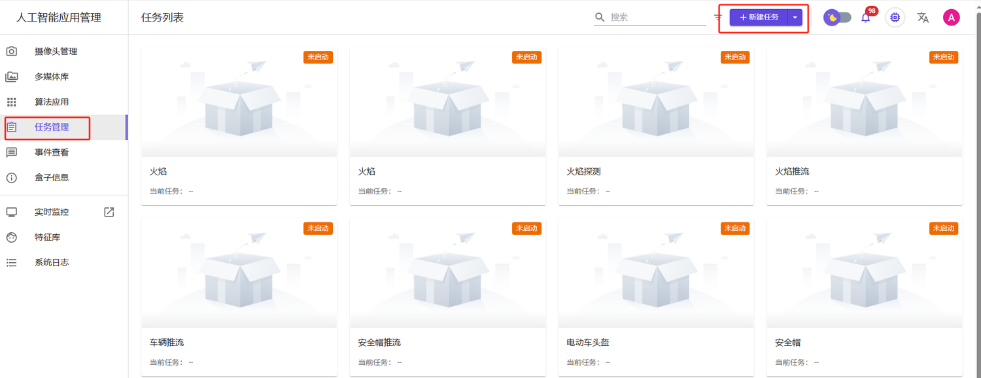Open 系统日志 system log menu item
Screen dimensions: 981x378
(52, 262)
